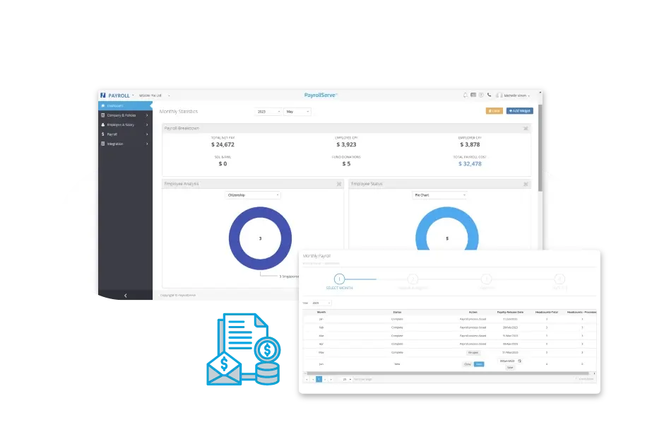
Task: Expand Company & Policies chevron
Action: [147, 115]
